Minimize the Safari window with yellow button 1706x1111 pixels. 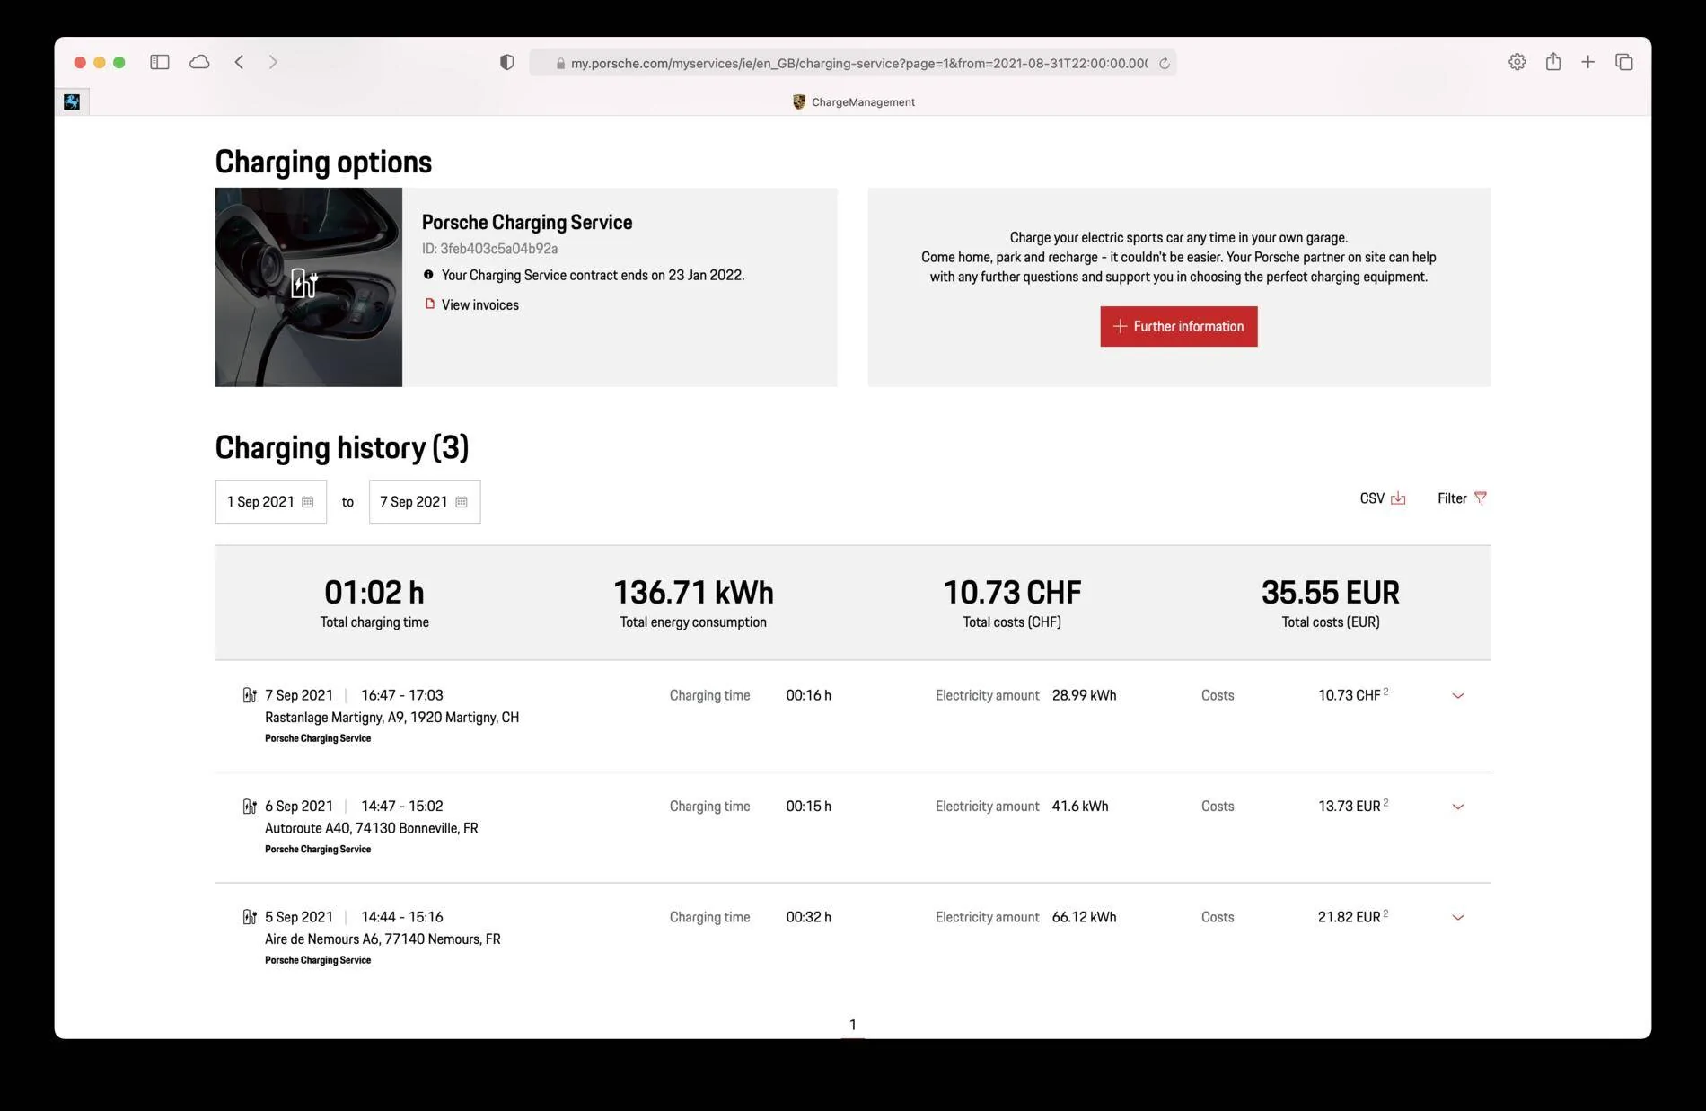[x=100, y=62]
